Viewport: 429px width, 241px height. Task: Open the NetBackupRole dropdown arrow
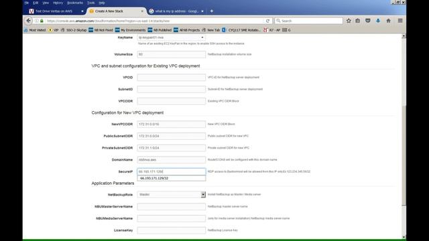coord(203,195)
